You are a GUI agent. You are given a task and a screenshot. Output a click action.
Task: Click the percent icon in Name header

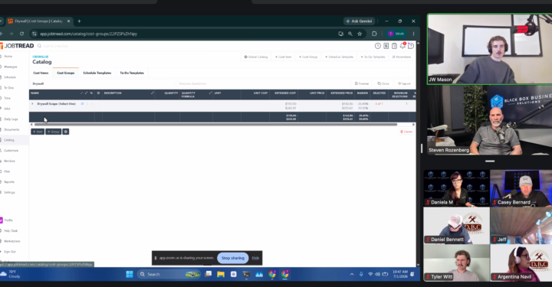tap(91, 93)
